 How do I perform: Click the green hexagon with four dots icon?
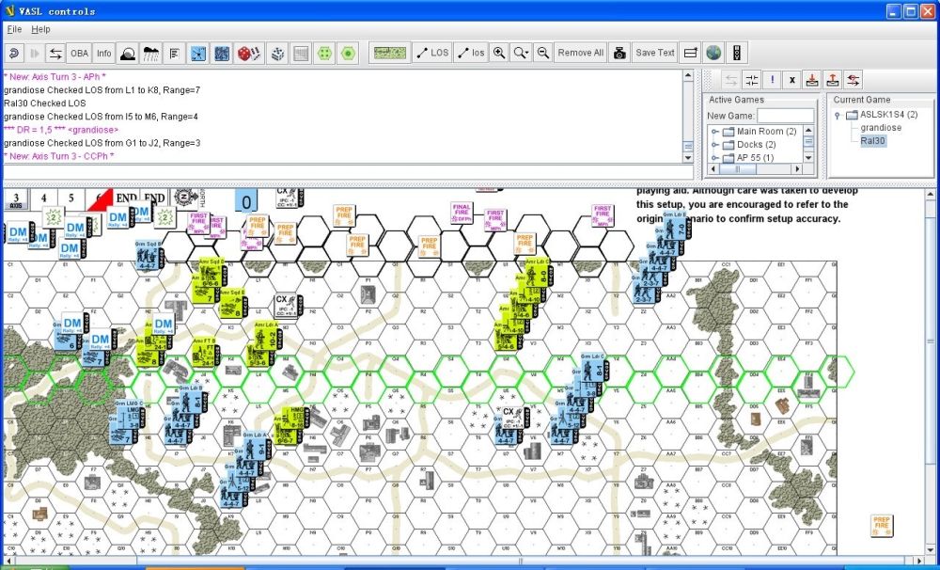pyautogui.click(x=324, y=53)
